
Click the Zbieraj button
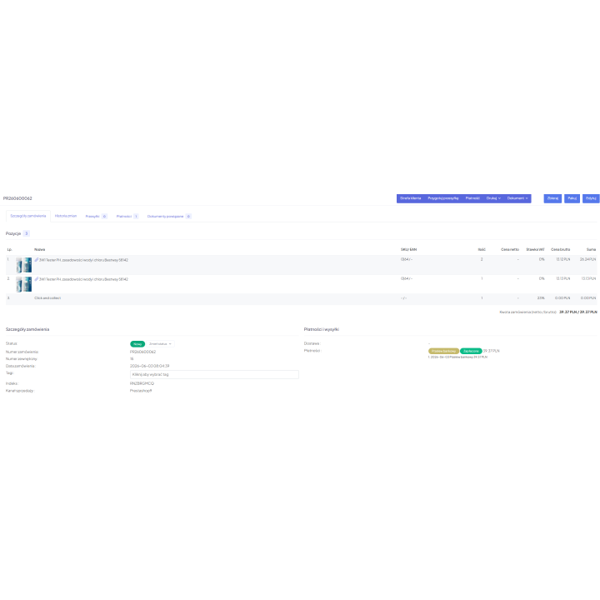[x=552, y=198]
